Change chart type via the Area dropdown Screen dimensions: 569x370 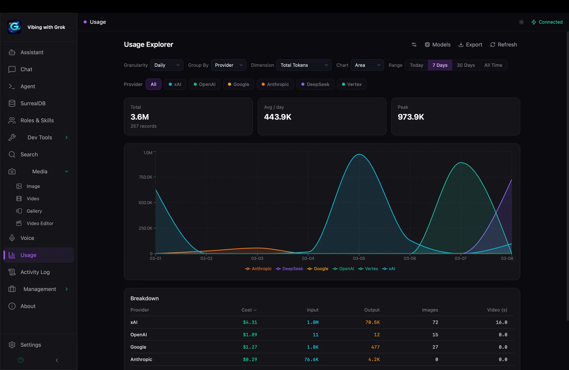[x=367, y=65]
